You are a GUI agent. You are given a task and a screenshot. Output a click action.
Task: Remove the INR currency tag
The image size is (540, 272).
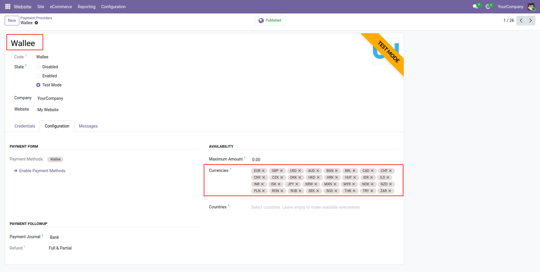(x=262, y=184)
